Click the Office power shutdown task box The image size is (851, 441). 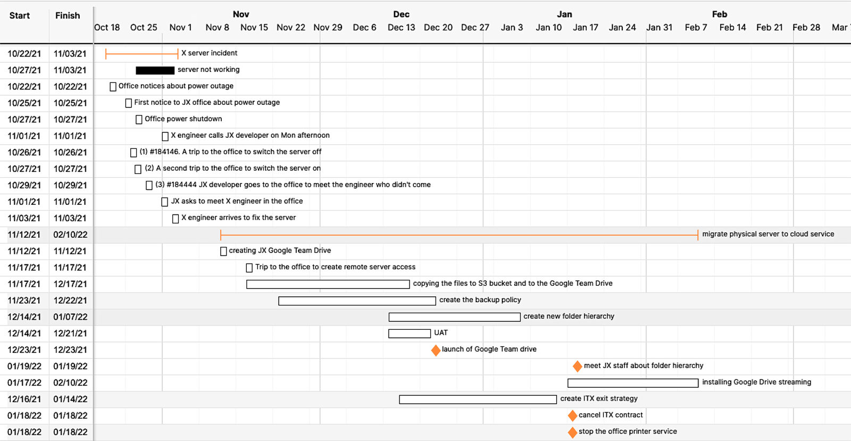tap(139, 120)
